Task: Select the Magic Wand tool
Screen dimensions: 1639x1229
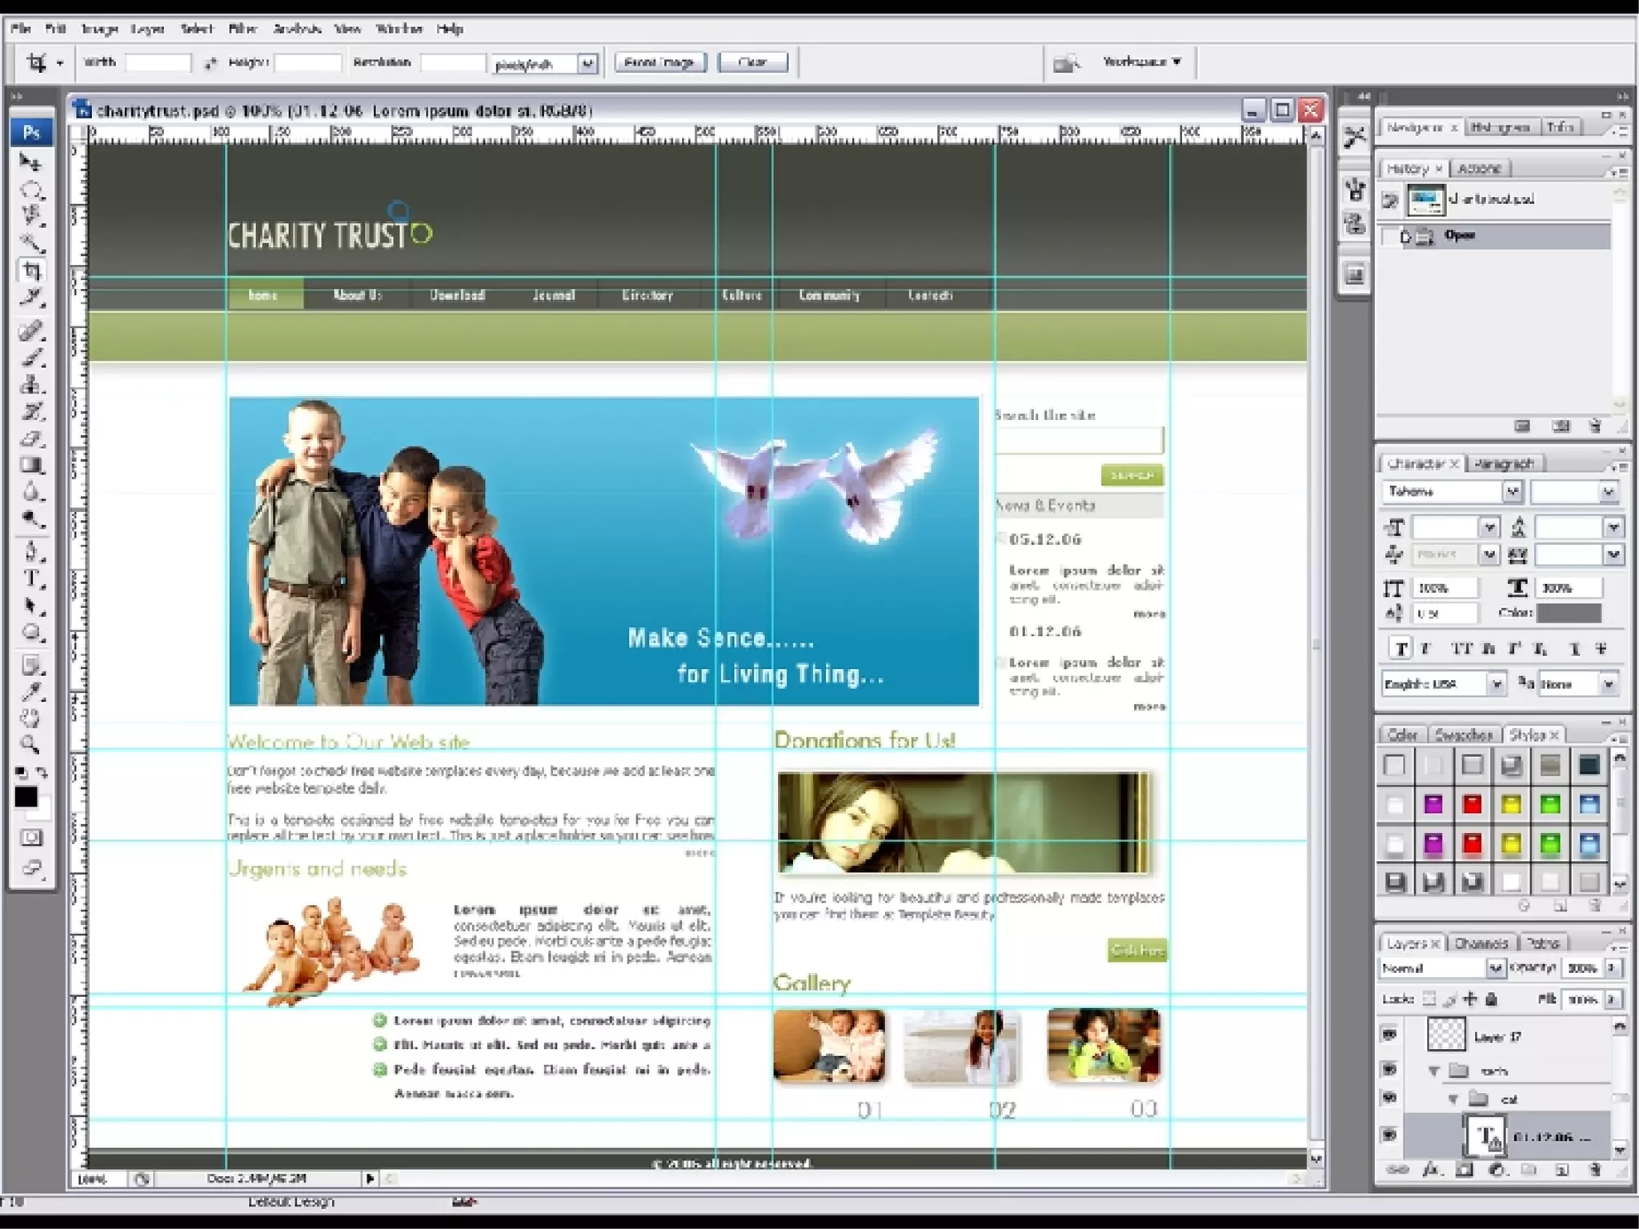Action: tap(30, 242)
